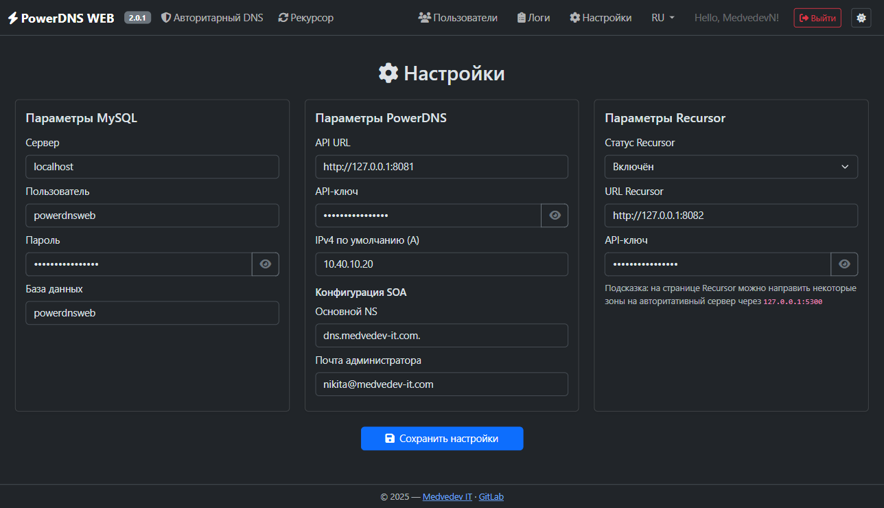Go to the Логи menu item

(539, 18)
